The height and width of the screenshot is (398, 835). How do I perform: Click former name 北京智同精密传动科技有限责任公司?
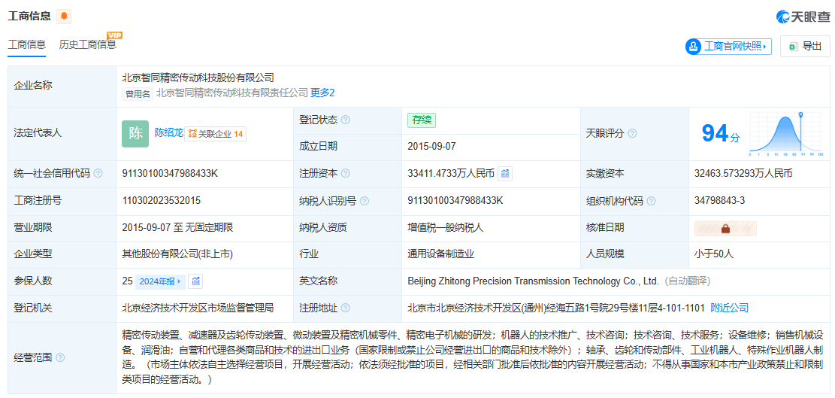click(x=232, y=93)
